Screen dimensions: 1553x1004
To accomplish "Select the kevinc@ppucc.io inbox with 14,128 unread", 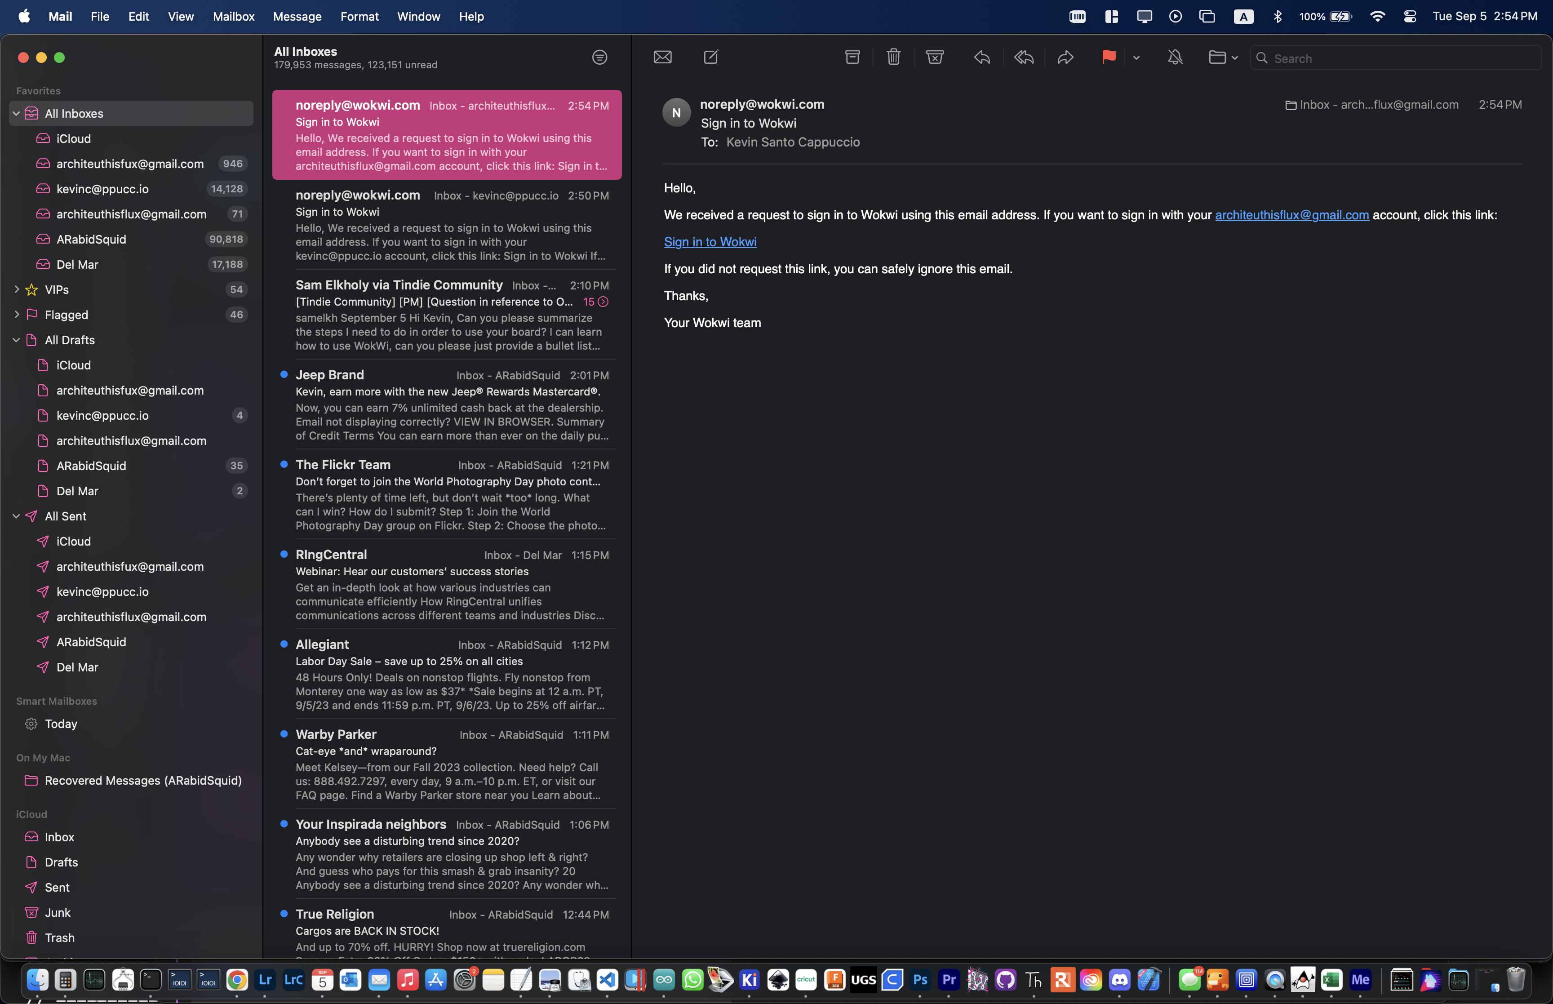I will (131, 189).
